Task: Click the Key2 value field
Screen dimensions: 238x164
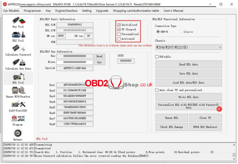Action: [x=75, y=91]
